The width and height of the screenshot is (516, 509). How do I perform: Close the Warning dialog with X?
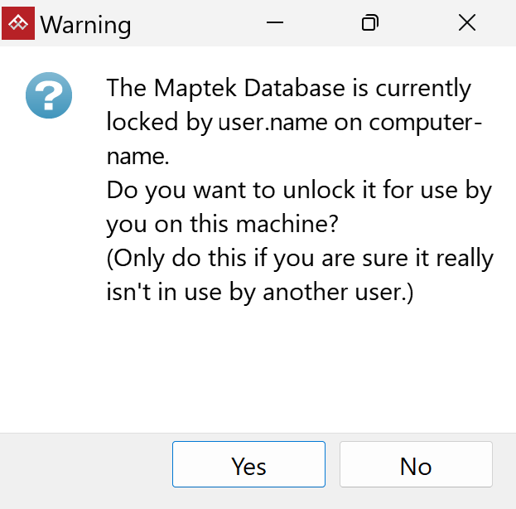[x=467, y=22]
